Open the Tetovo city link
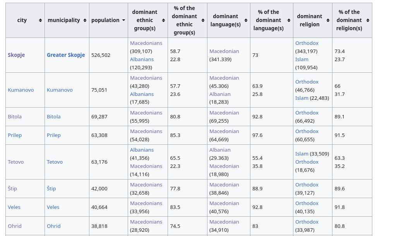 click(x=16, y=162)
